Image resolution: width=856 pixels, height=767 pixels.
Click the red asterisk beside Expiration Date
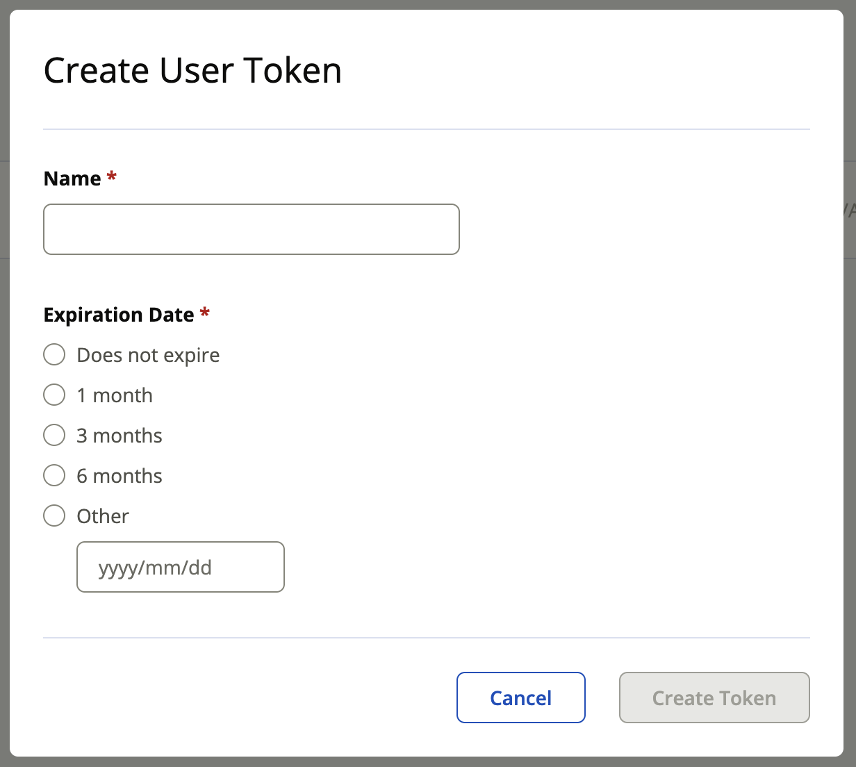click(204, 313)
